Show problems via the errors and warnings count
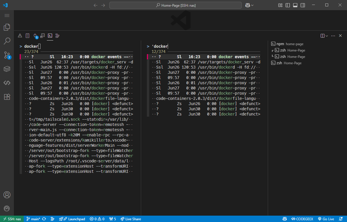The image size is (347, 222). [x=97, y=219]
